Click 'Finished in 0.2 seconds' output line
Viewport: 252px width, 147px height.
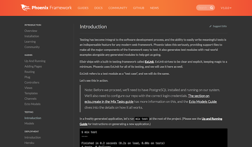[123, 143]
